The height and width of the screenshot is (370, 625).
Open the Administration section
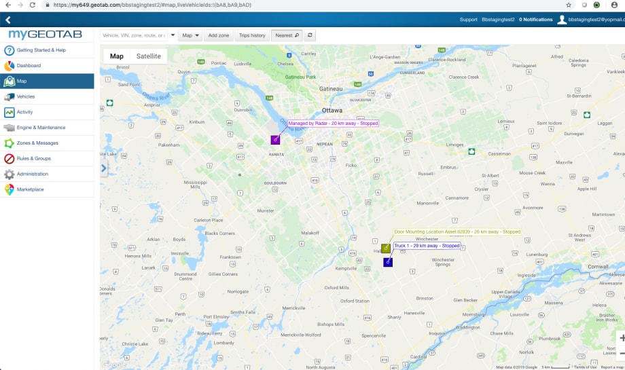[47, 174]
